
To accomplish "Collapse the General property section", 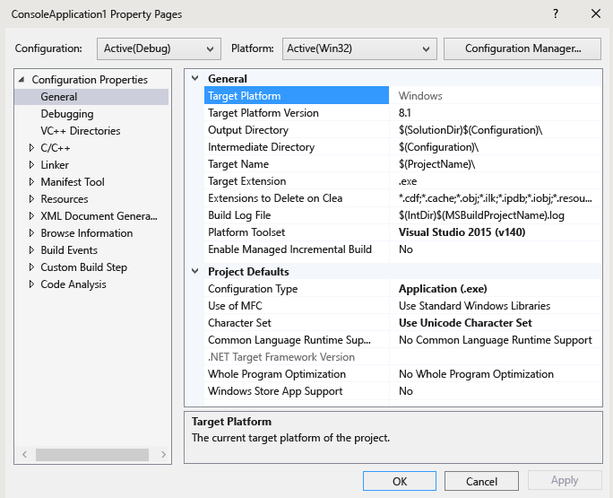I will click(194, 78).
